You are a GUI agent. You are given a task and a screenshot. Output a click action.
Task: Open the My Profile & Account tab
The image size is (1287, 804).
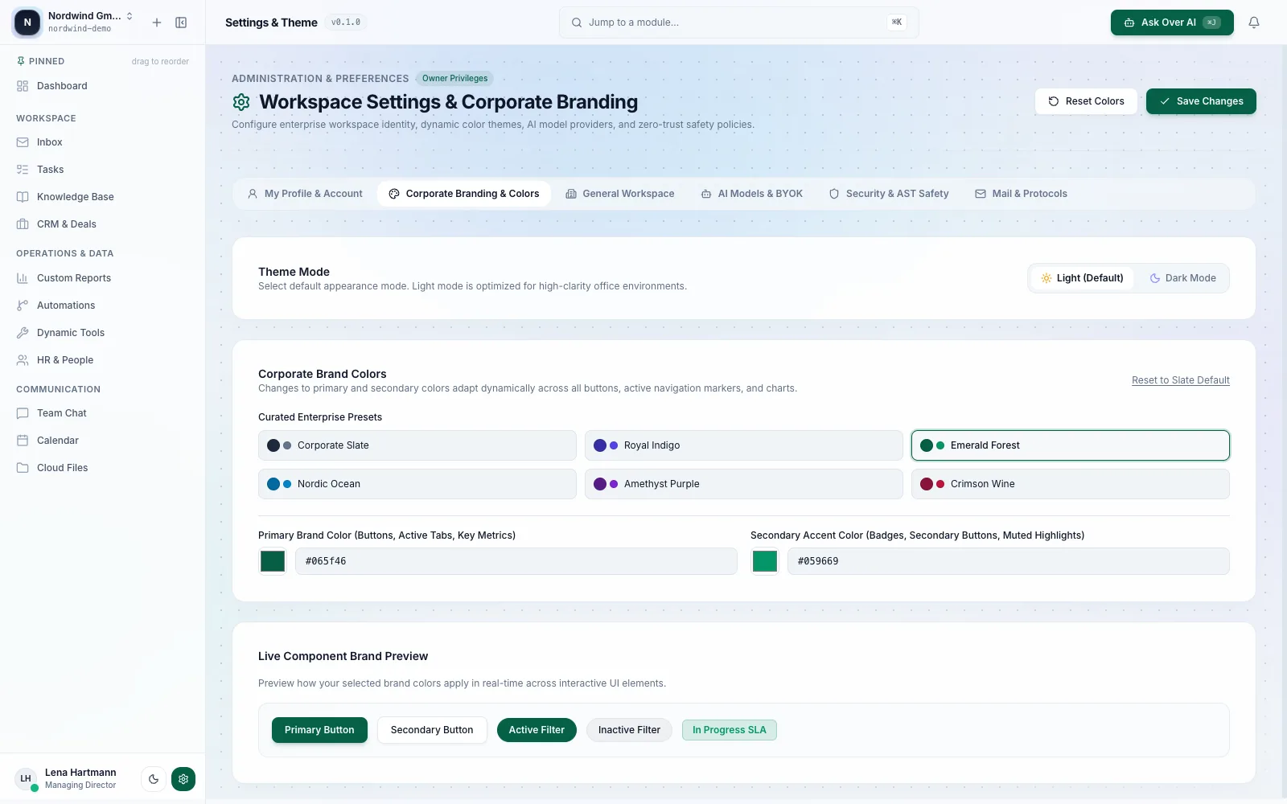pyautogui.click(x=305, y=194)
